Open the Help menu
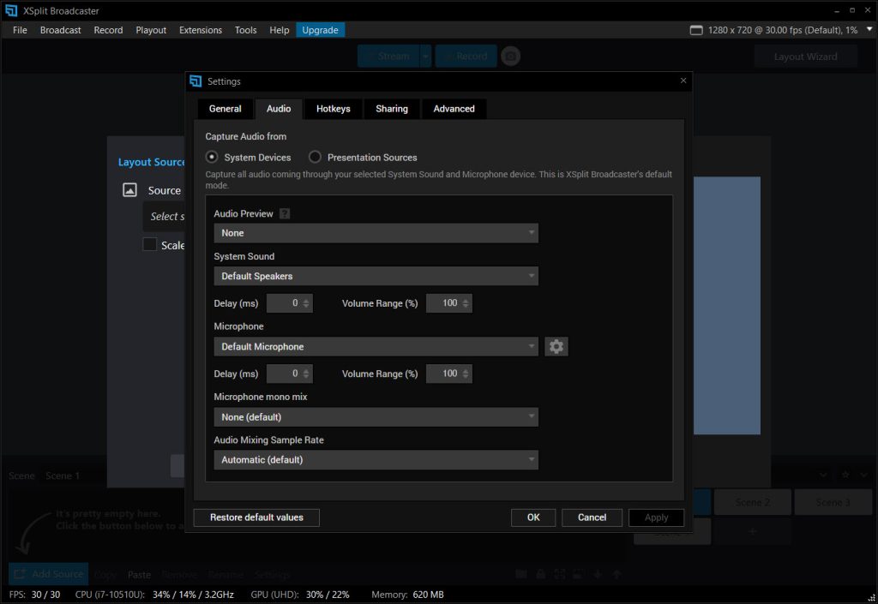Viewport: 878px width, 604px height. (279, 30)
